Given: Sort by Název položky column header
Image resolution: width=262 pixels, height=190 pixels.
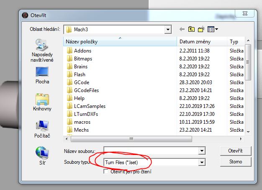Looking at the screenshot, I should click(x=119, y=42).
